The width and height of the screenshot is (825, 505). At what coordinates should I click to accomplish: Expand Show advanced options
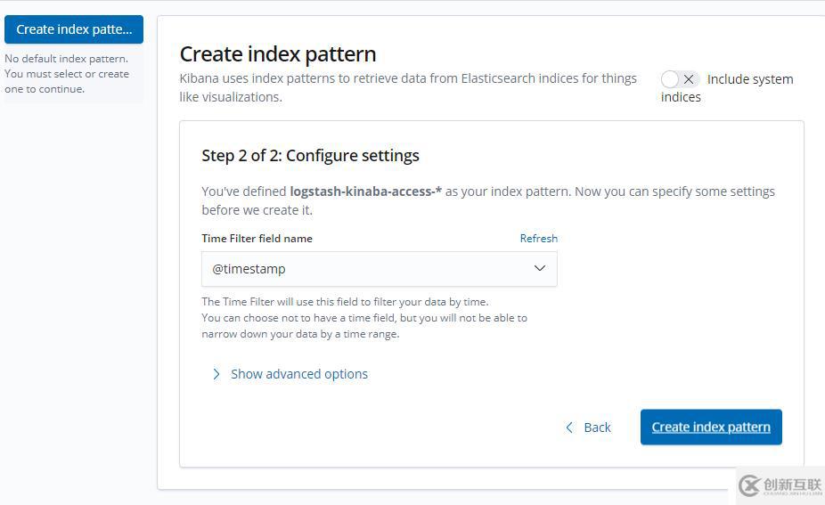(298, 374)
